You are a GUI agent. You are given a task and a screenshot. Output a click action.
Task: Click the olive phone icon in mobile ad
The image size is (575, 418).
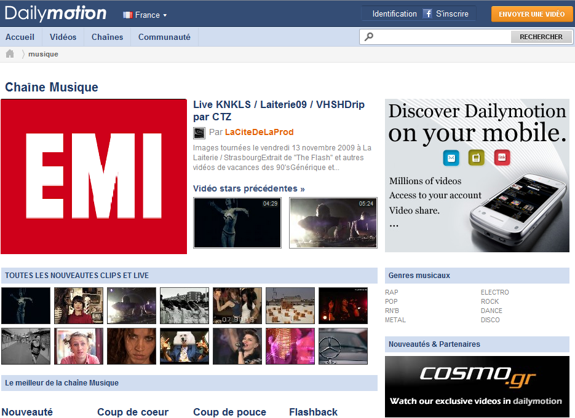(477, 158)
